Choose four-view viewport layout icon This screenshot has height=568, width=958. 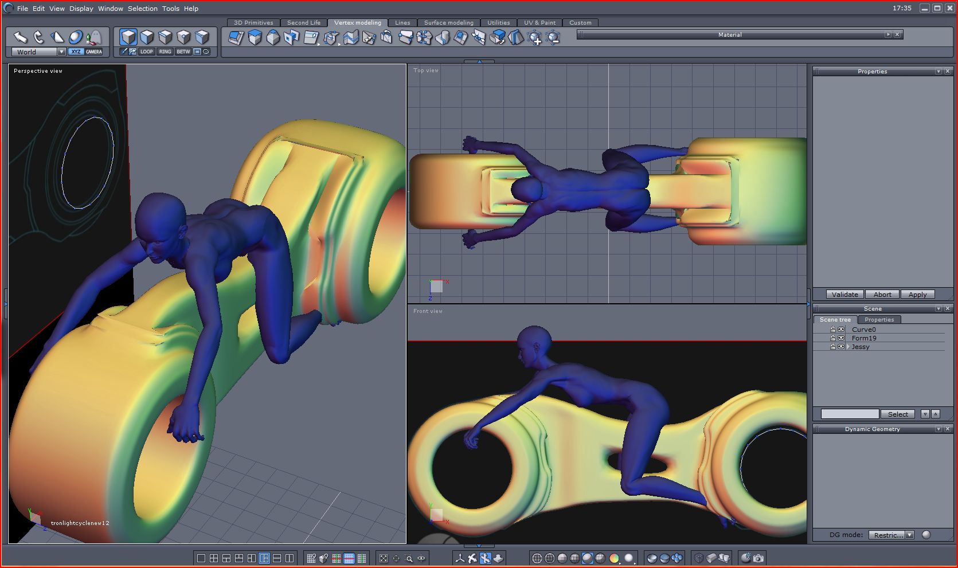[214, 558]
